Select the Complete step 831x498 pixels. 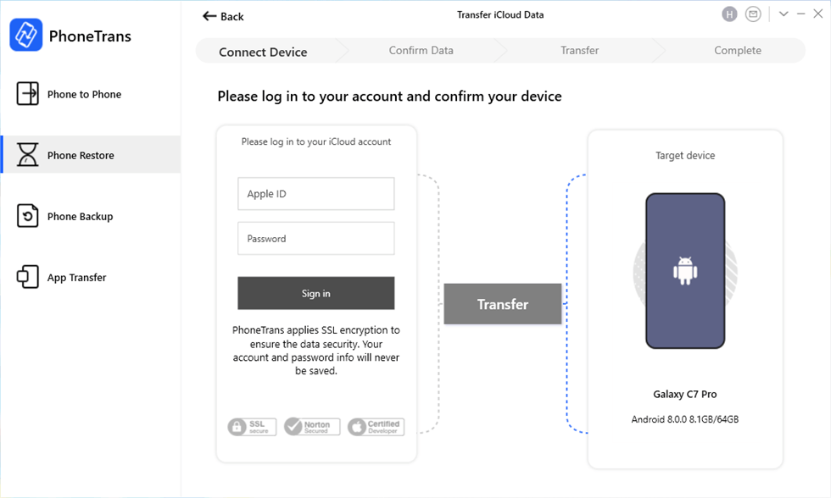click(737, 50)
